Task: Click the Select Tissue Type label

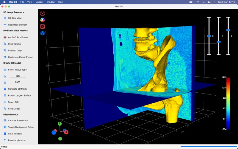Action: [x=17, y=70]
